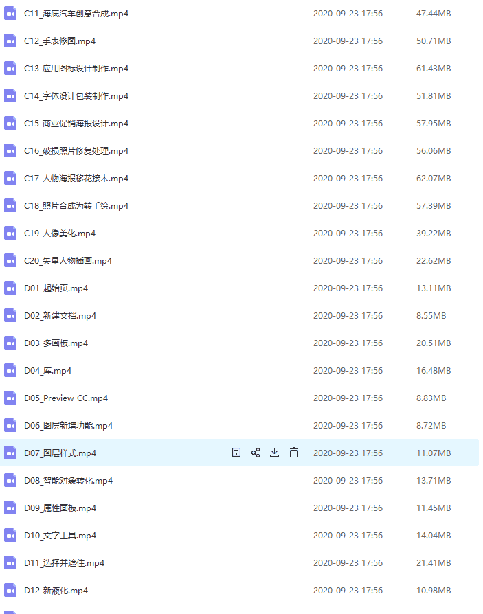The width and height of the screenshot is (483, 614).
Task: Open file C13_应用图标设计制作.mp4
Action: click(76, 69)
